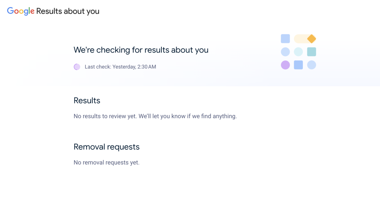Click the light blue circle at illustration bottom-right
The height and width of the screenshot is (202, 380).
coord(311,65)
